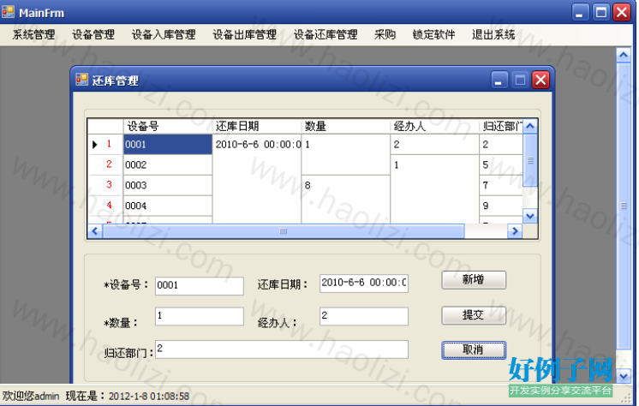Image resolution: width=639 pixels, height=406 pixels.
Task: Close the 还库管理 child window
Action: [x=540, y=80]
